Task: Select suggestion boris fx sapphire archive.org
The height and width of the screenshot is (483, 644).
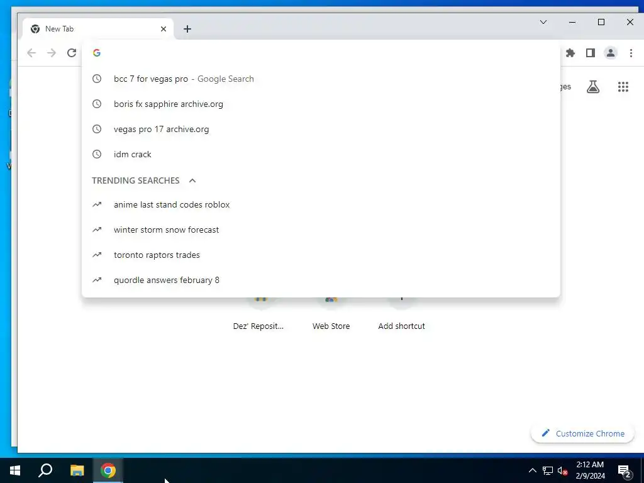Action: point(321,104)
